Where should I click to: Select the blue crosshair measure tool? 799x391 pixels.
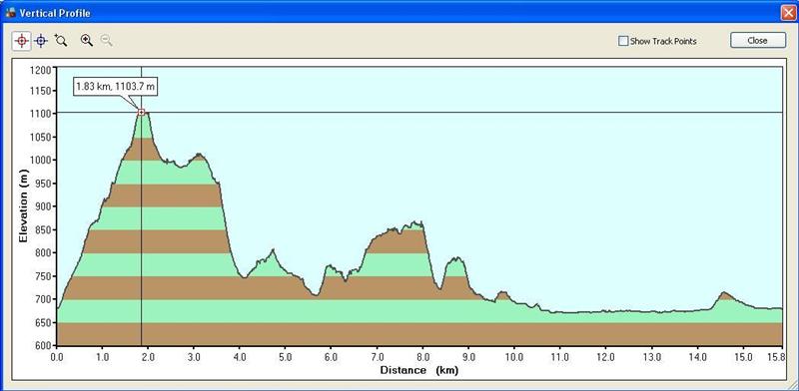[41, 41]
